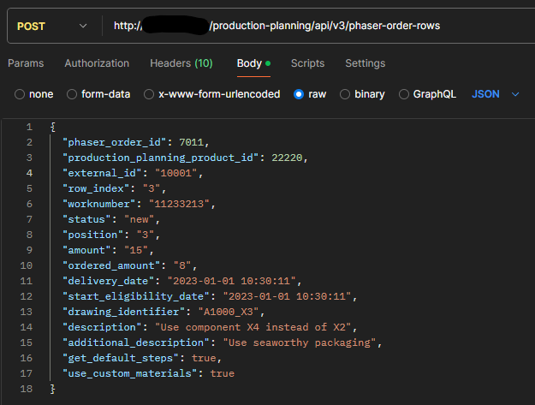Viewport: 535px width, 405px height.
Task: Click "Use component X4 instead of X2" text
Action: coord(253,327)
